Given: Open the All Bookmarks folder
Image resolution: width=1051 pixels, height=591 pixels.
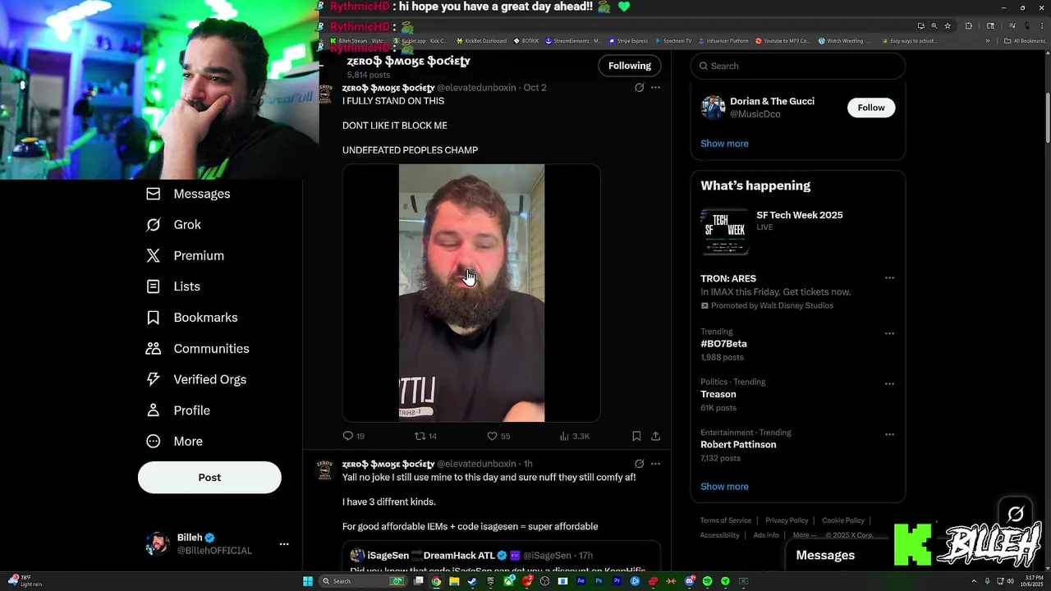Looking at the screenshot, I should [1024, 41].
